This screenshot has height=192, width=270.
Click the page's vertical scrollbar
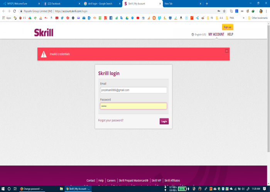(x=268, y=89)
